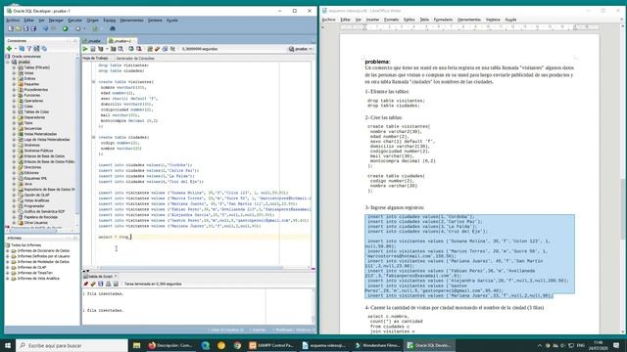Open Herramientas menu in SQL Developer
Image resolution: width=627 pixels, height=352 pixels.
(131, 20)
